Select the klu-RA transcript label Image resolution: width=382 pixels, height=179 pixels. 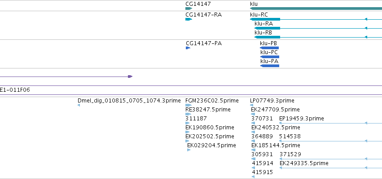[x=263, y=24]
